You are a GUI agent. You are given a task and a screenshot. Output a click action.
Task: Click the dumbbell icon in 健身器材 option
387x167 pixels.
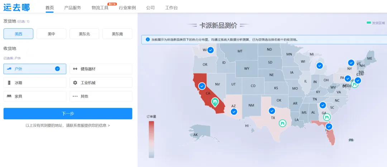75,69
